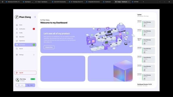Open the Settings menu item
This screenshot has height=97, width=173.
pyautogui.click(x=25, y=55)
